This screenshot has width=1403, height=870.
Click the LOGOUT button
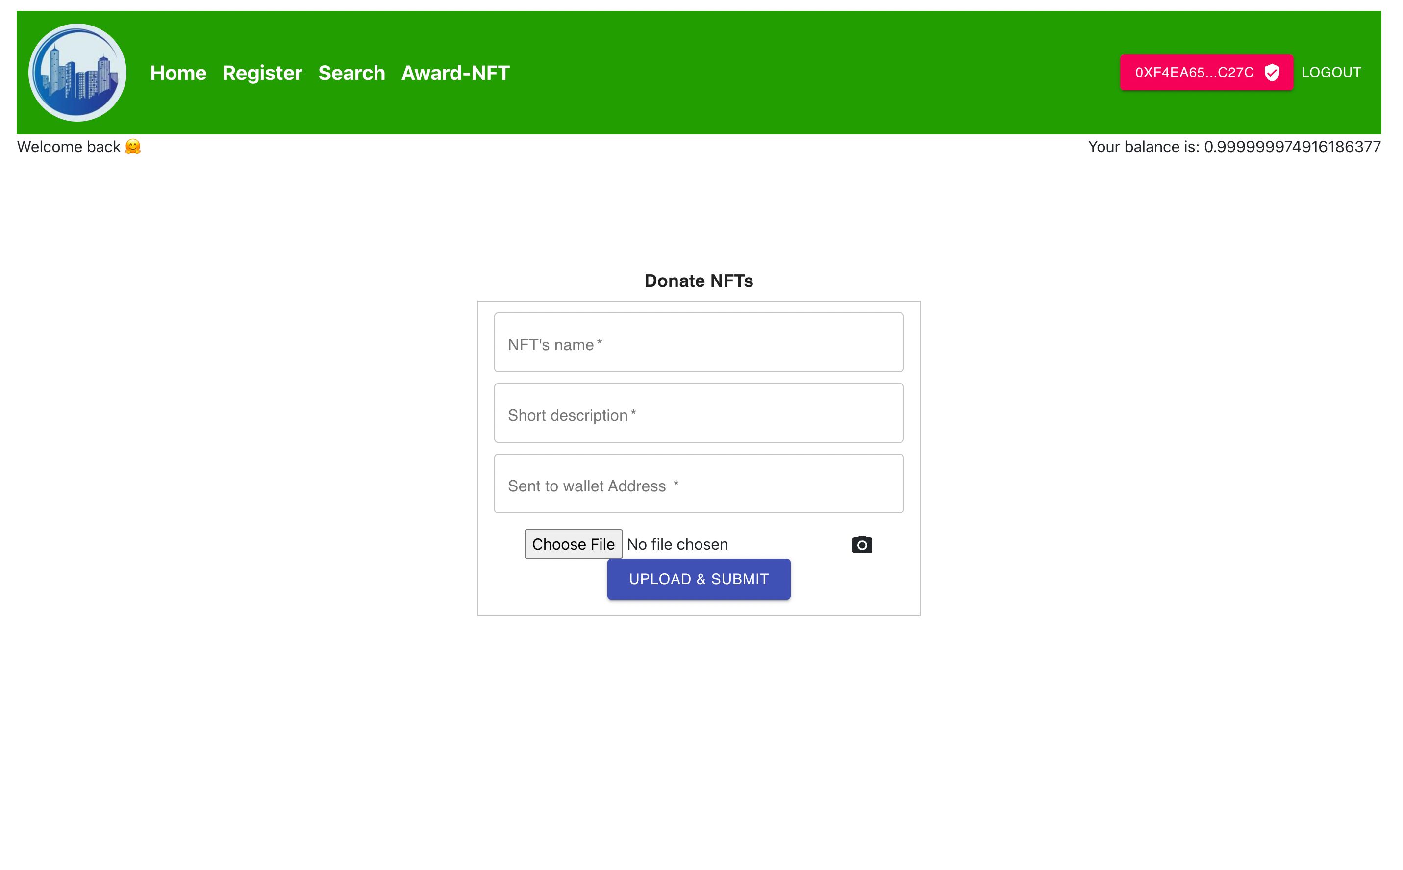point(1331,71)
